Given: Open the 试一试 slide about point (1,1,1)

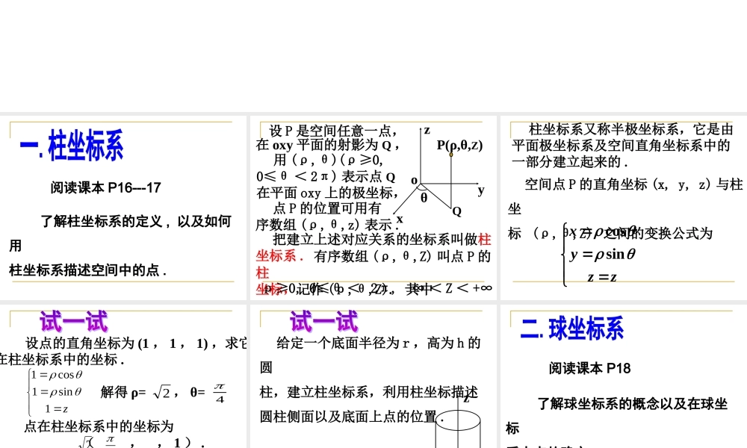Looking at the screenshot, I should (123, 376).
